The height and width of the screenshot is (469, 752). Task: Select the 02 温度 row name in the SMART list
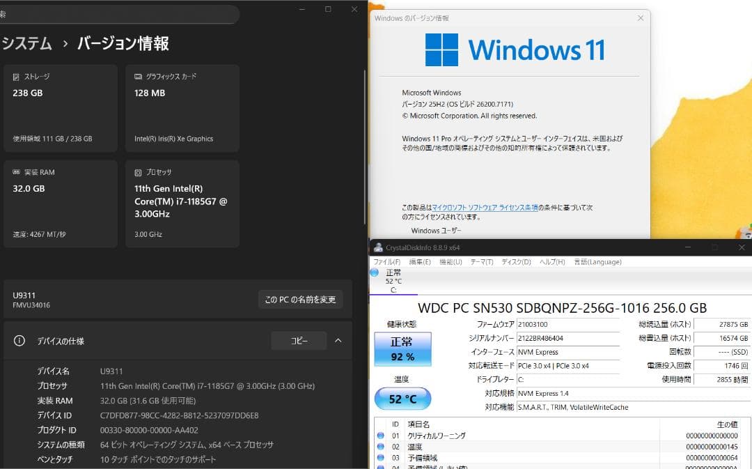point(415,447)
